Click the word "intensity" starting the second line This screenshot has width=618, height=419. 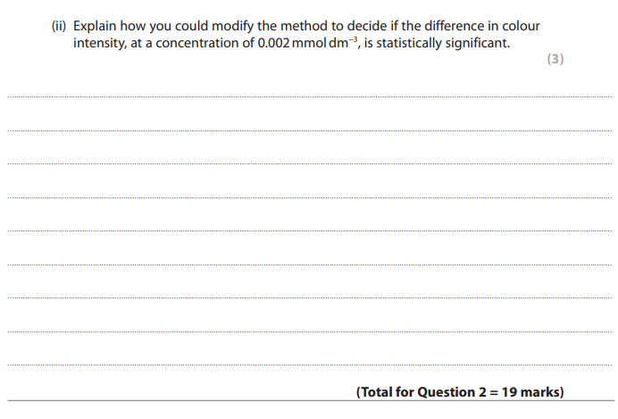point(100,43)
